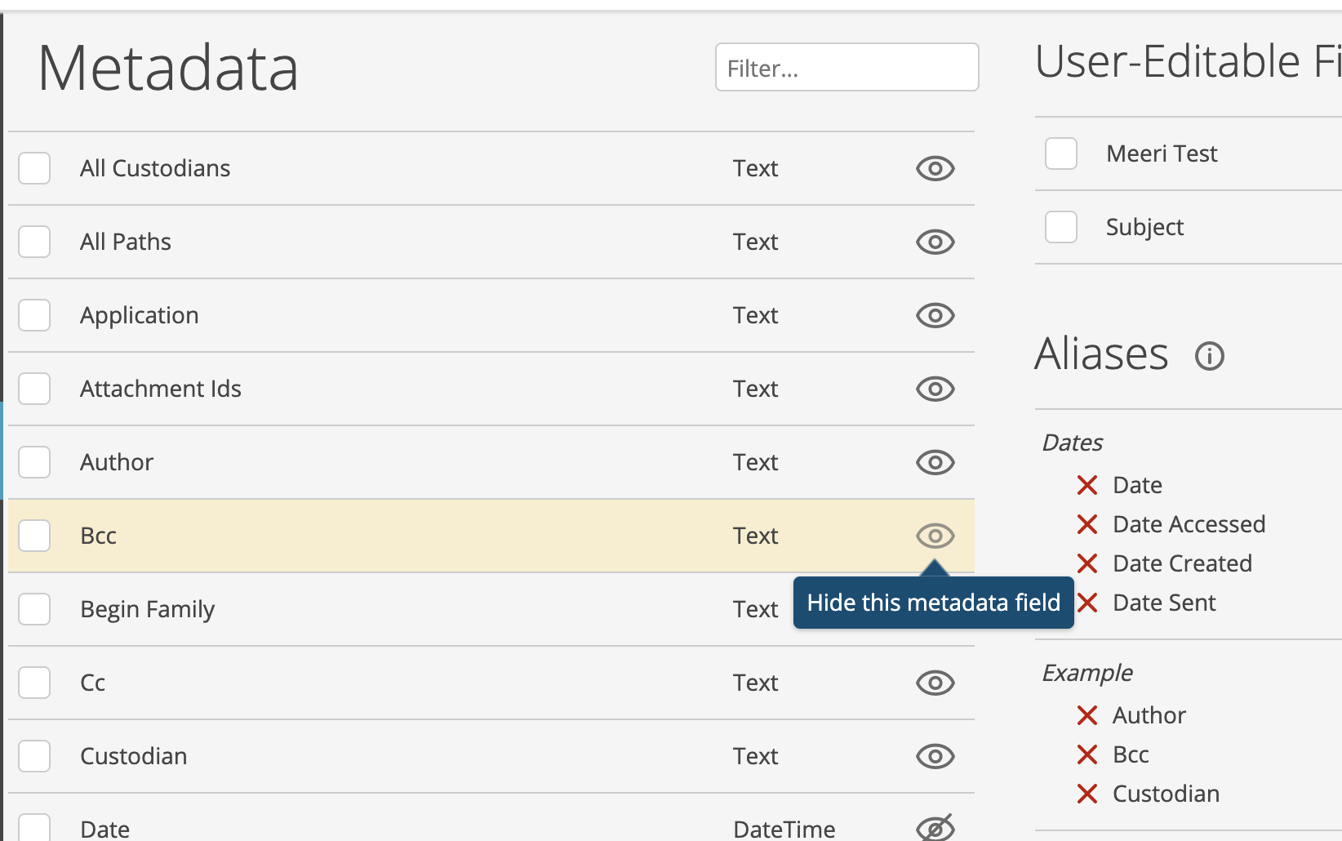Click the All Paths field name
Image resolution: width=1342 pixels, height=841 pixels.
126,242
